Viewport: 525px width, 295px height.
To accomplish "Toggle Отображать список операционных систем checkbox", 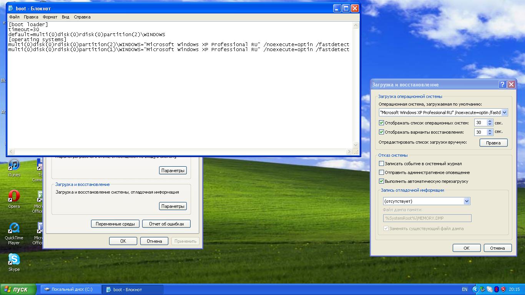I will [381, 123].
